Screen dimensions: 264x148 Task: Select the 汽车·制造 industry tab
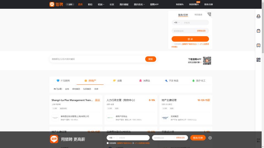[x=172, y=81]
